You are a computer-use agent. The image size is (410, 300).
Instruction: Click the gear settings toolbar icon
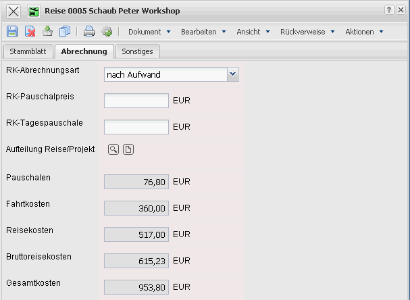[x=106, y=32]
